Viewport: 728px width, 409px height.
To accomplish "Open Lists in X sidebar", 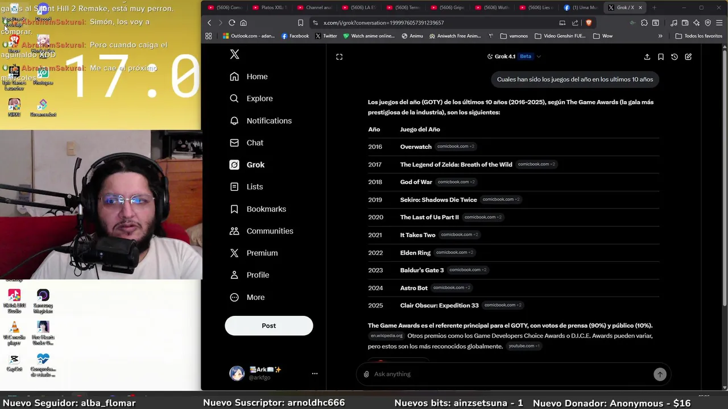I will click(x=246, y=187).
